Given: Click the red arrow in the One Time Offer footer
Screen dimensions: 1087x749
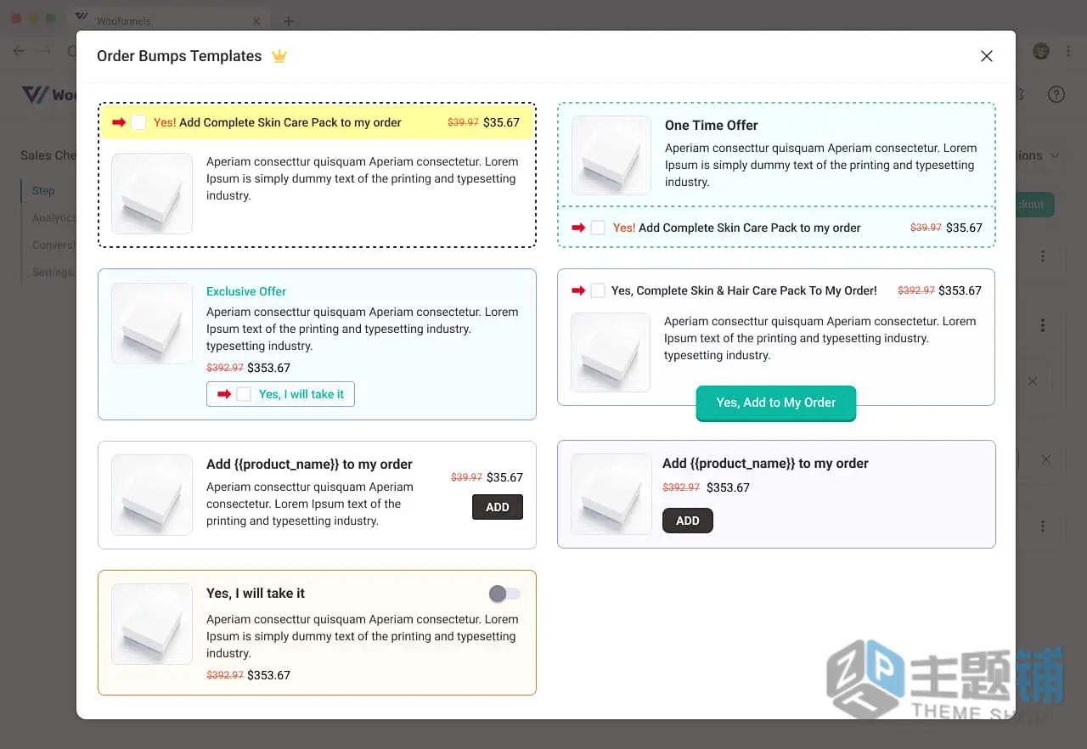Looking at the screenshot, I should click(578, 228).
